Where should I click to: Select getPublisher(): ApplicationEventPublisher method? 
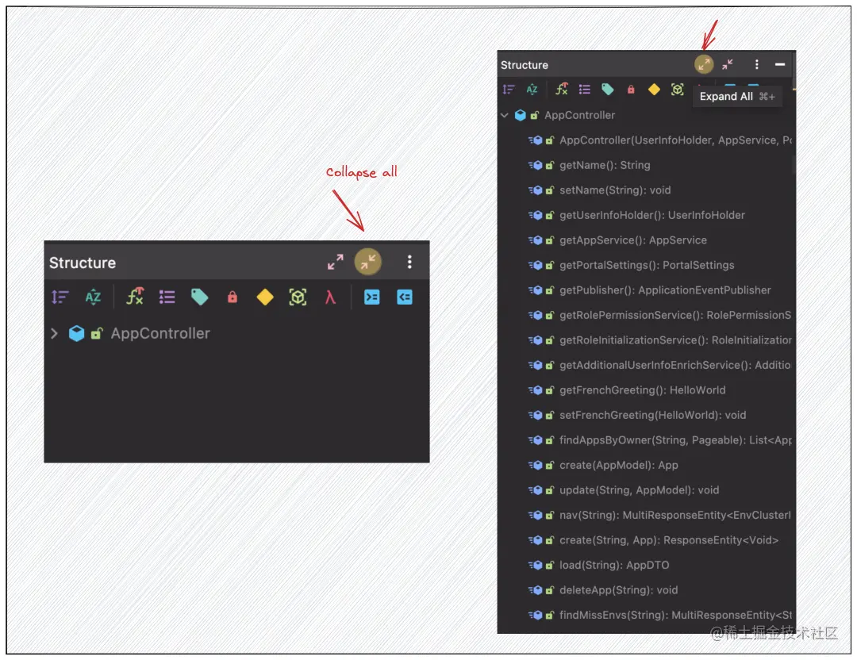click(645, 290)
